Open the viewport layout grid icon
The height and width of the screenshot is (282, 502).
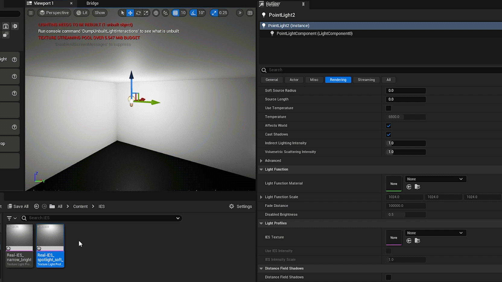point(250,13)
